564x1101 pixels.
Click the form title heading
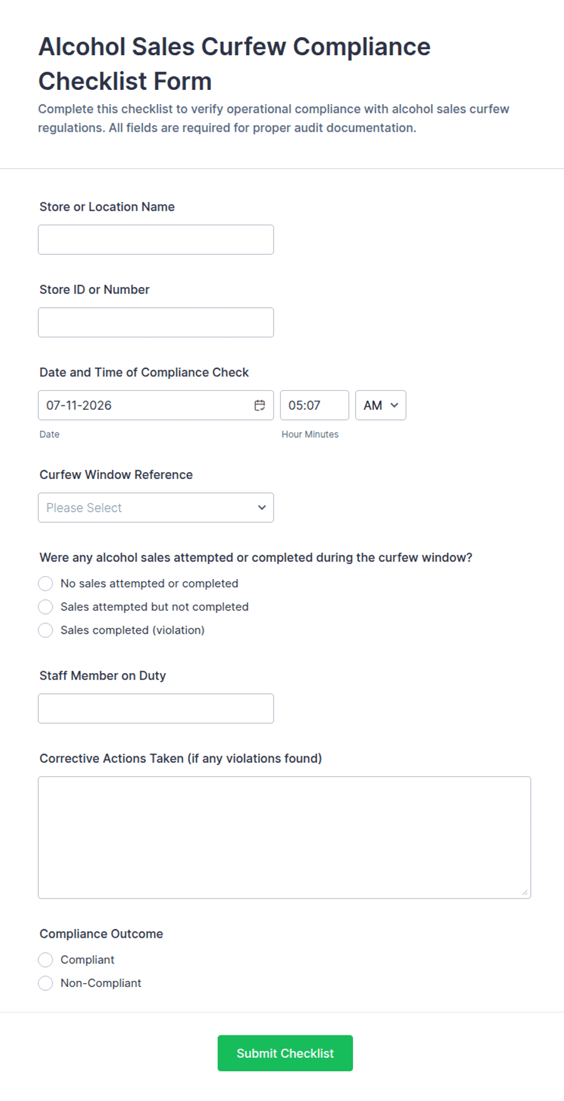pyautogui.click(x=235, y=64)
